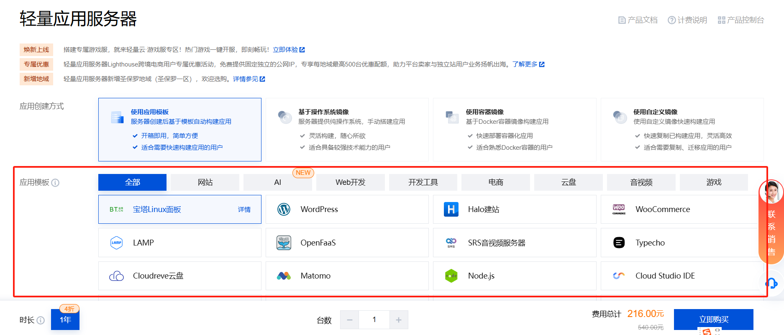
Task: Open the Web开发 template tab
Action: (351, 182)
